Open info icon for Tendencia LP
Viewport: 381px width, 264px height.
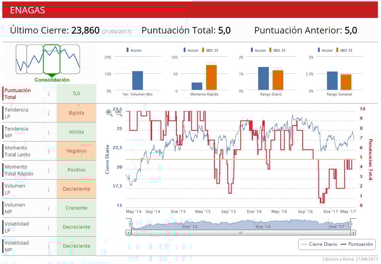[49, 113]
